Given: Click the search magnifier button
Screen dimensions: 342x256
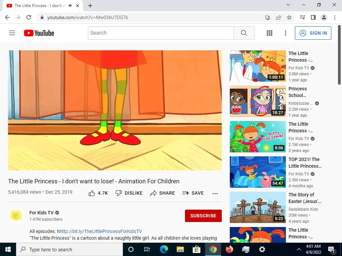Looking at the screenshot, I should coord(244,33).
